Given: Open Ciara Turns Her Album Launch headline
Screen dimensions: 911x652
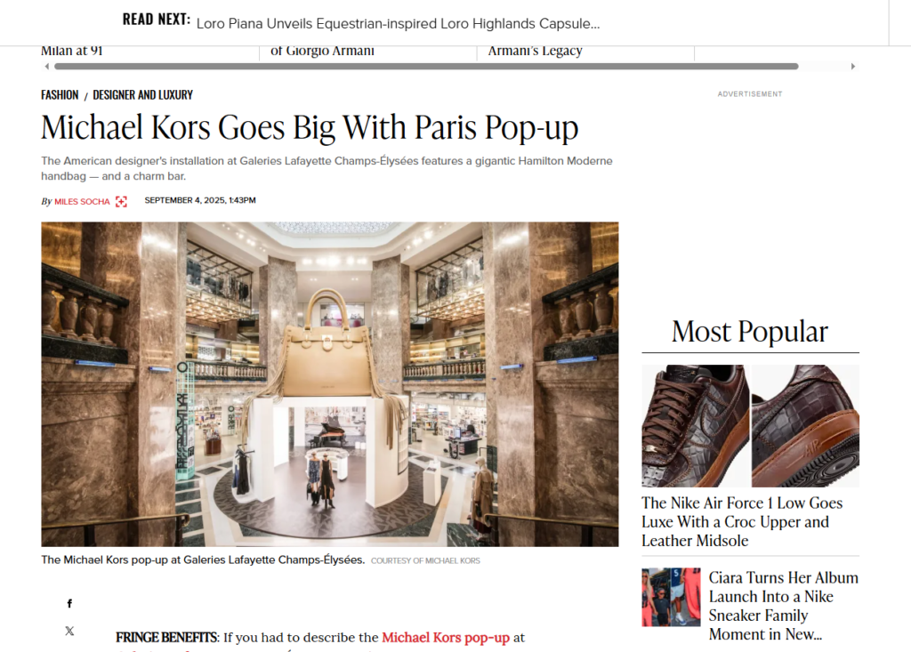Looking at the screenshot, I should click(783, 606).
